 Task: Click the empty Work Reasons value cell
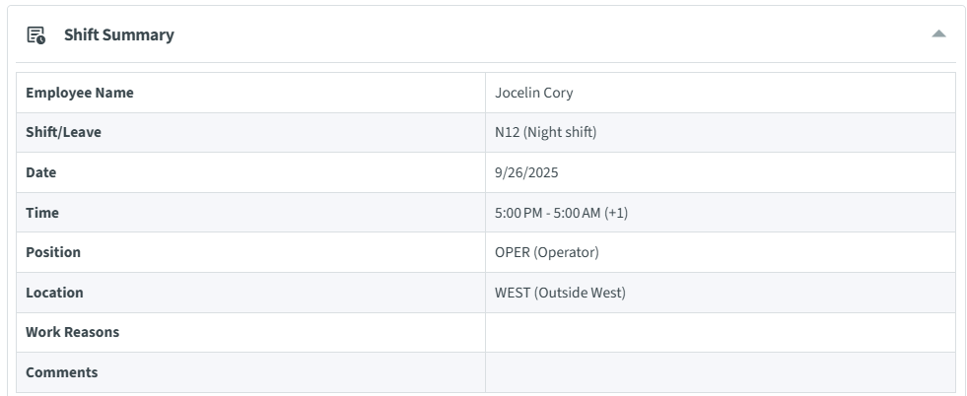pos(720,332)
